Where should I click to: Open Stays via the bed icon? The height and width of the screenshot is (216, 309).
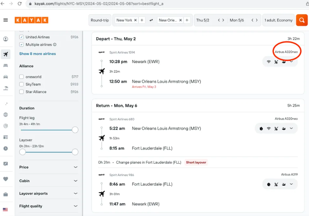point(6,65)
